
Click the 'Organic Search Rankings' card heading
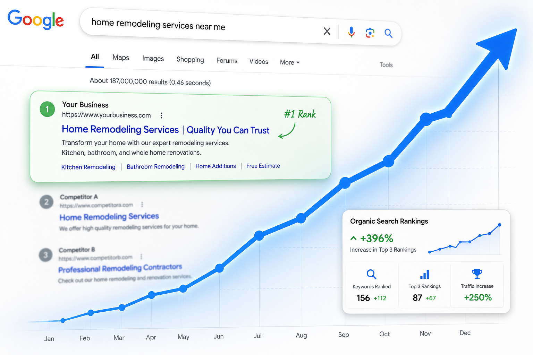coord(389,221)
